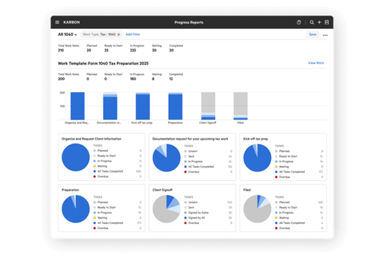
Task: Click the Filed card pie chart
Action: 257,209
